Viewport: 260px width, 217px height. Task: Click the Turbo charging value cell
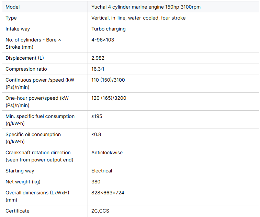[173, 29]
